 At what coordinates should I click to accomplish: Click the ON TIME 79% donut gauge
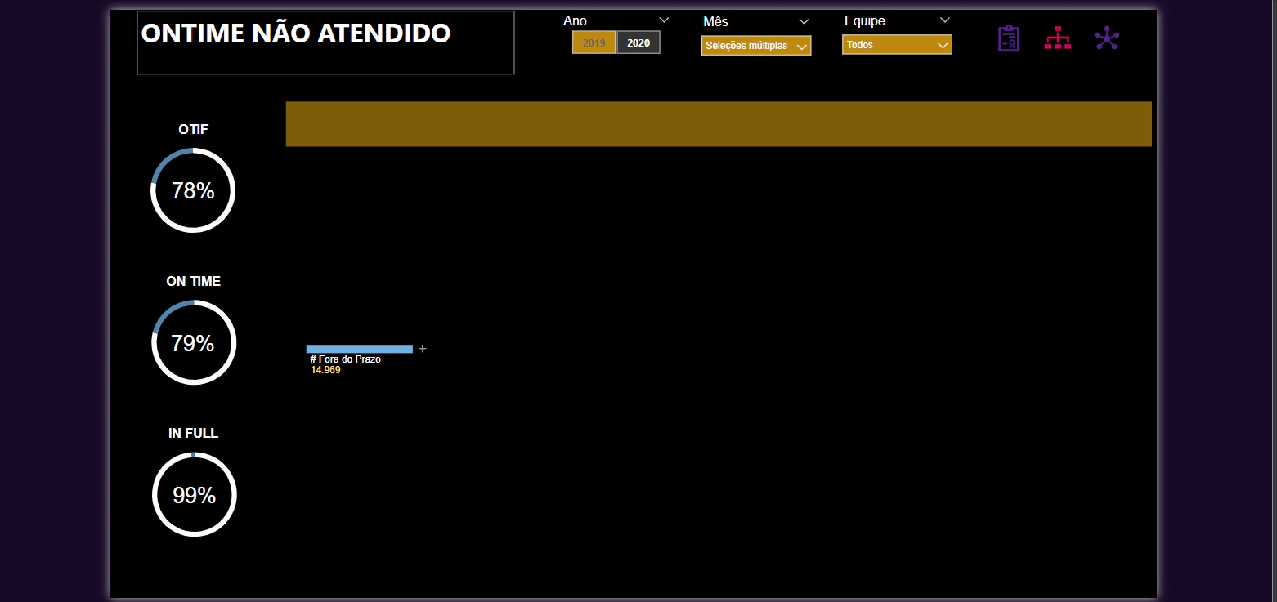(194, 342)
